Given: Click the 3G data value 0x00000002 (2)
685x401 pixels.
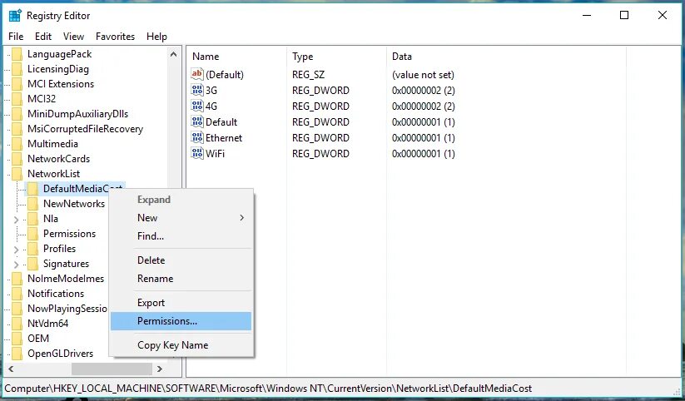Looking at the screenshot, I should click(424, 91).
